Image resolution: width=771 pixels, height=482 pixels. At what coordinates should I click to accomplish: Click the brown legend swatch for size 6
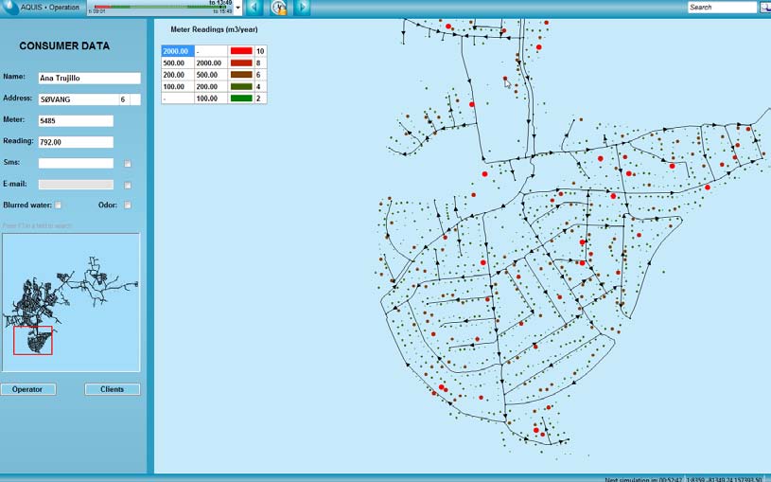point(241,75)
